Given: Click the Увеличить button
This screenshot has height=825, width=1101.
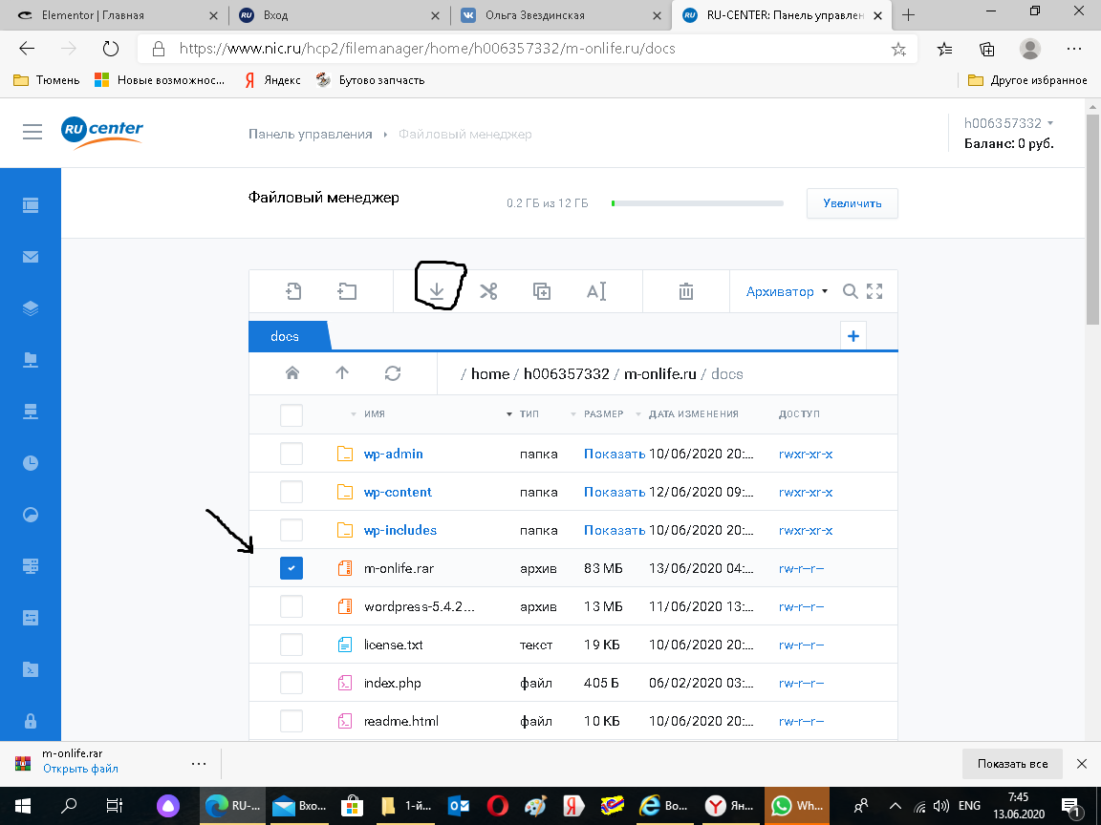Looking at the screenshot, I should [852, 203].
